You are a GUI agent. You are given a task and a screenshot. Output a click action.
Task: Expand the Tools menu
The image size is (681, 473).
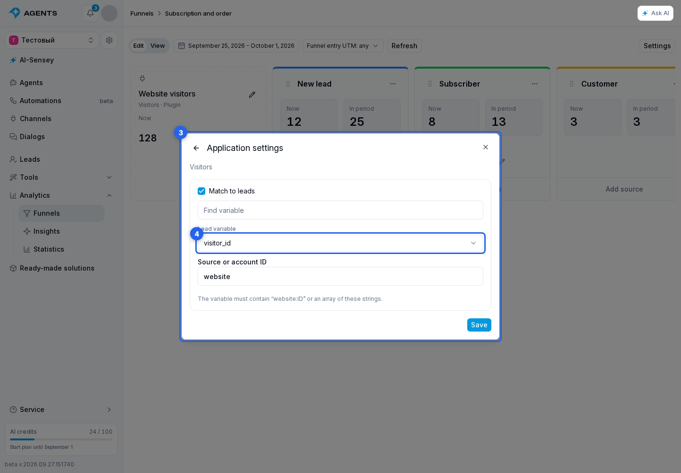(61, 177)
